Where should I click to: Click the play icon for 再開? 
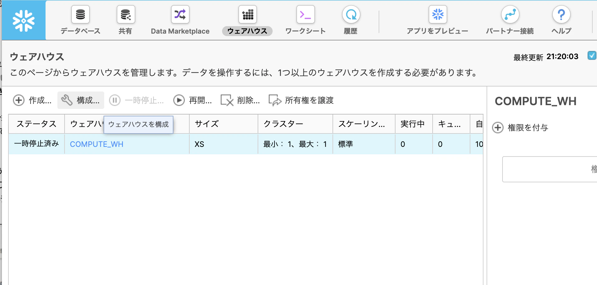pos(179,100)
